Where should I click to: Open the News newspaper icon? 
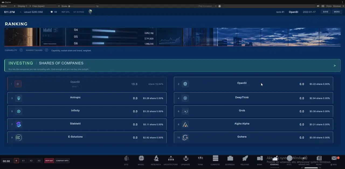[x=319, y=158]
